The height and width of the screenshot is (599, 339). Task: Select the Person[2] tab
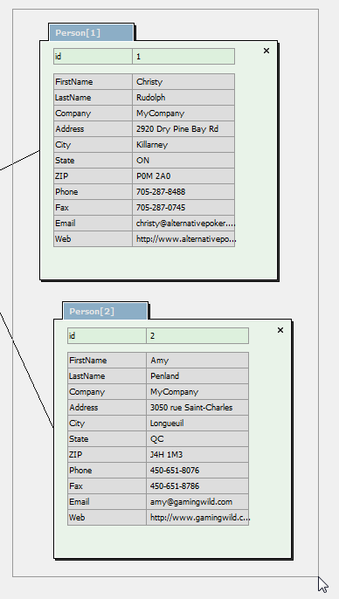click(106, 312)
